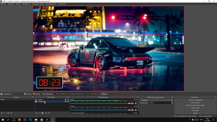Image resolution: width=217 pixels, height=122 pixels.
Task: Move scene up with arrow icon
Action: pos(8,113)
